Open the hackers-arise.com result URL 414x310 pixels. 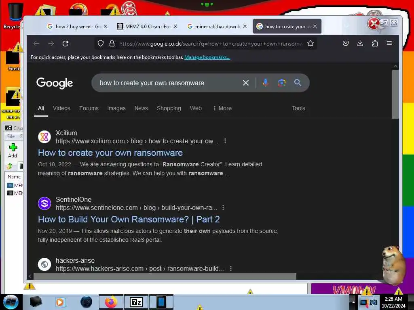(139, 268)
